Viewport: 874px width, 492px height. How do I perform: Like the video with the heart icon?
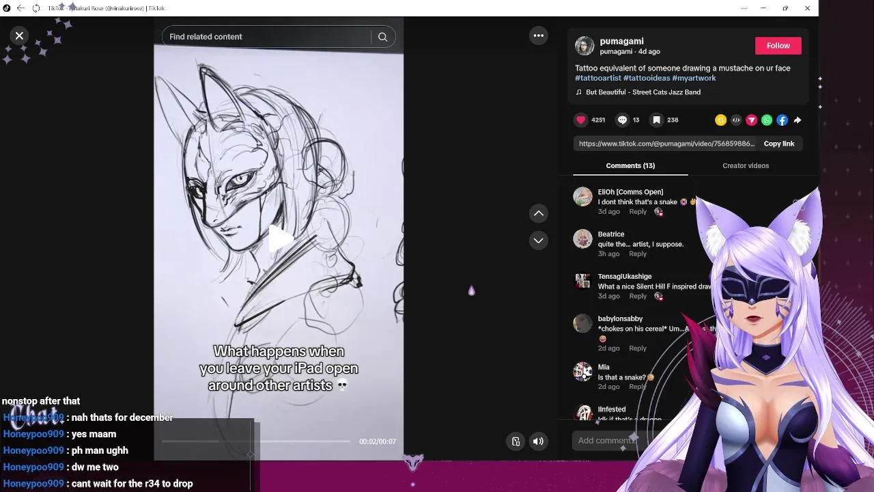(581, 120)
